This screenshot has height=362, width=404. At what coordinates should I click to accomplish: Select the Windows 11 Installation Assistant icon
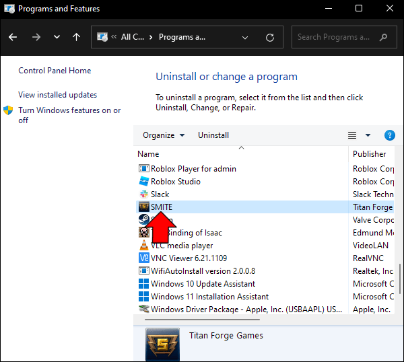tap(144, 296)
